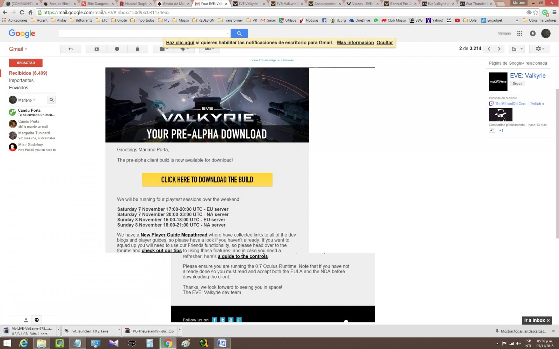Open the Move to folder dropdown
The height and width of the screenshot is (349, 559).
point(164,49)
